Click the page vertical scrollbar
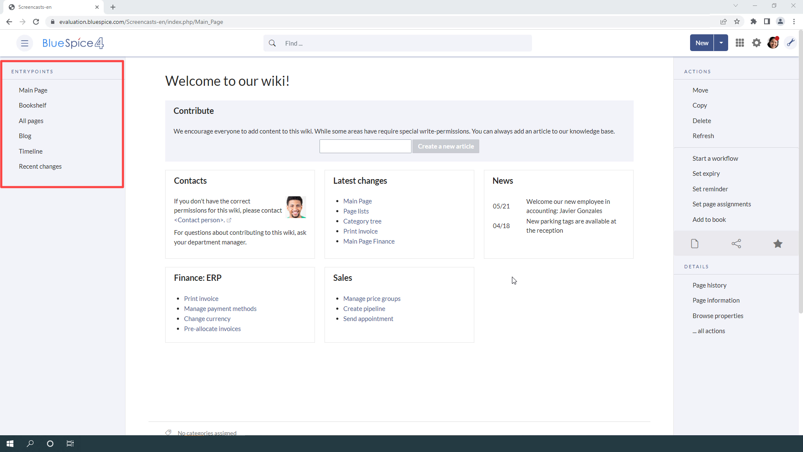803x452 pixels. (800, 176)
